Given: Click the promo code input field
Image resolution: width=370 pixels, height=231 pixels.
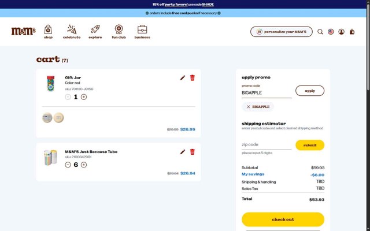Looking at the screenshot, I should (x=267, y=93).
